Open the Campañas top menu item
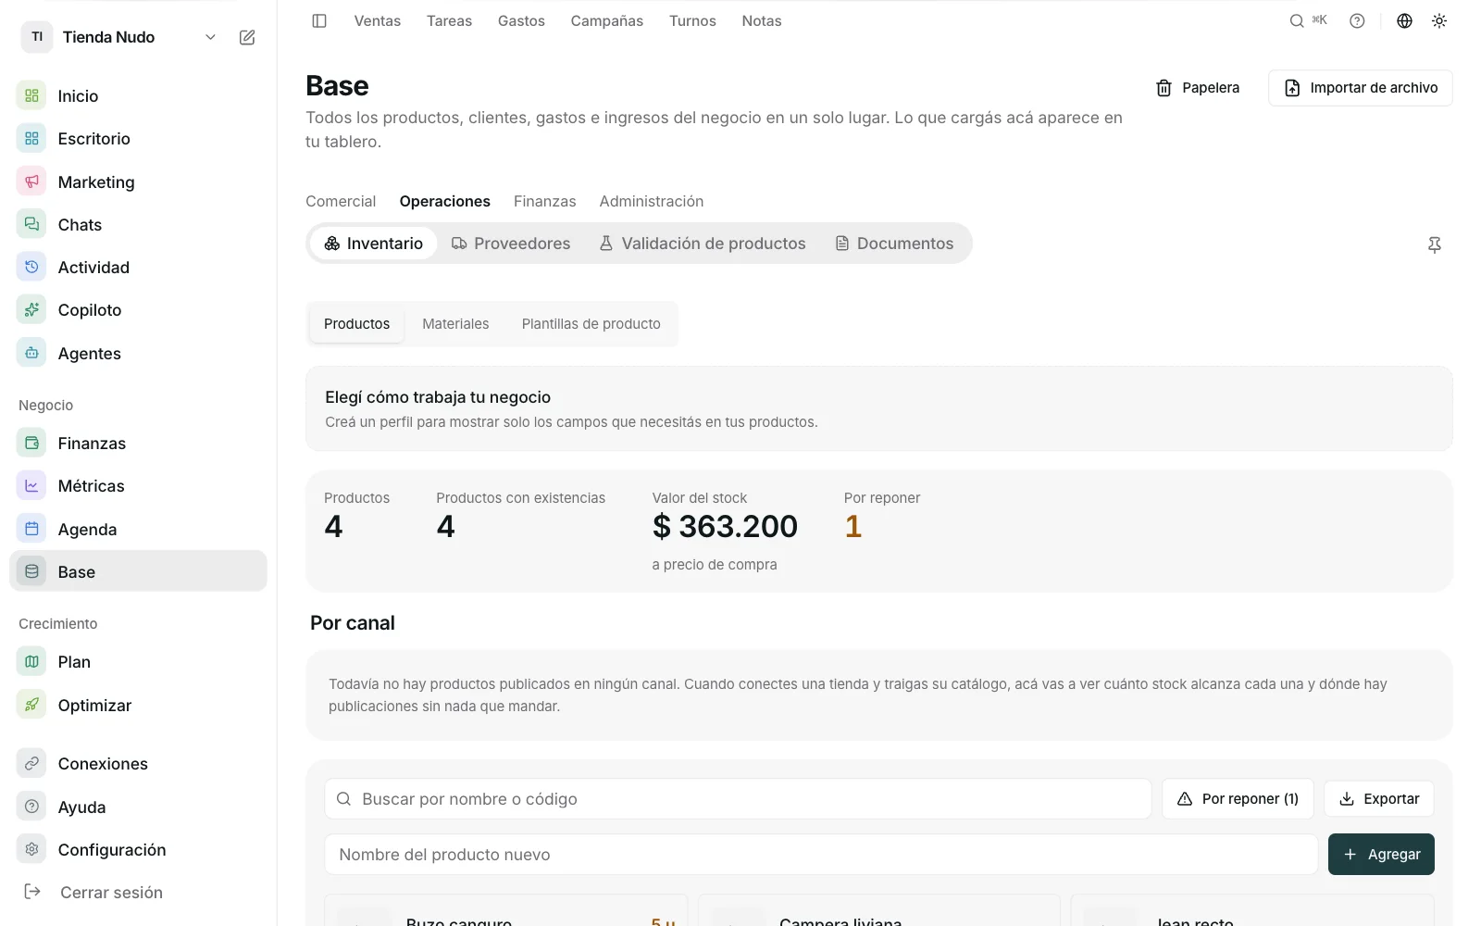Image resolution: width=1481 pixels, height=926 pixels. (x=606, y=20)
